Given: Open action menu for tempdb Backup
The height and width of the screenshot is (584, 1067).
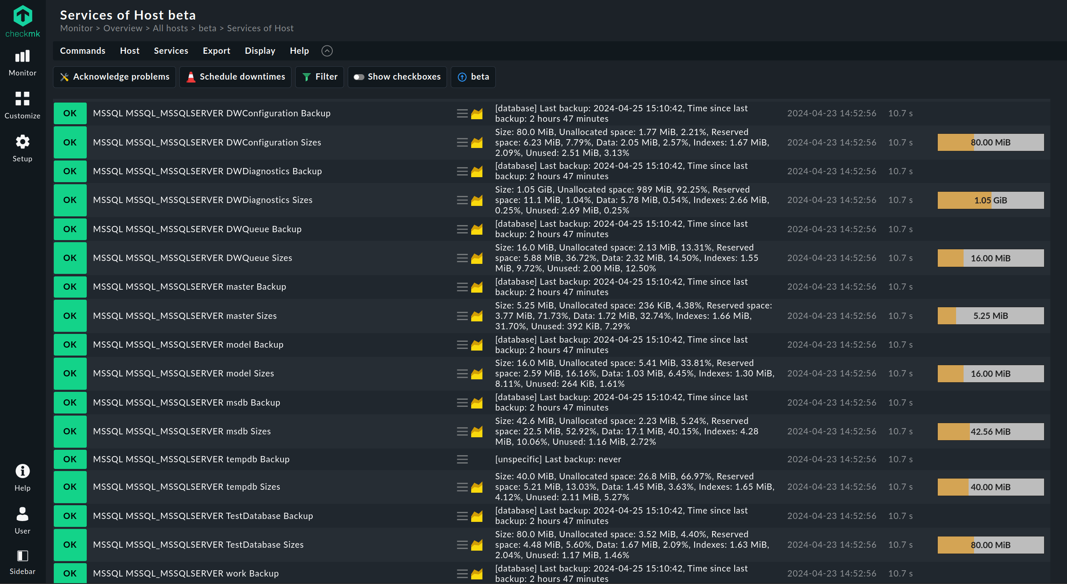Looking at the screenshot, I should click(x=462, y=459).
